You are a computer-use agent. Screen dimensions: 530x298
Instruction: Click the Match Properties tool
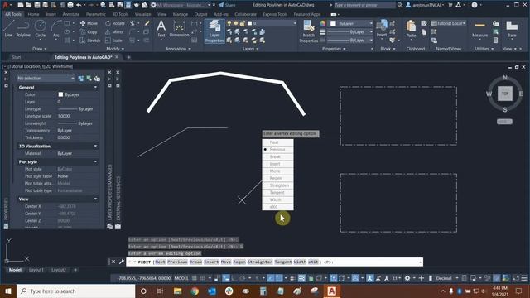click(308, 31)
